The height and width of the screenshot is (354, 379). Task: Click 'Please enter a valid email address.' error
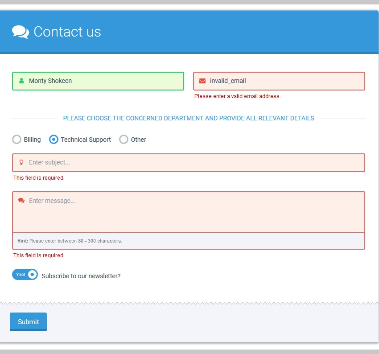tap(238, 96)
